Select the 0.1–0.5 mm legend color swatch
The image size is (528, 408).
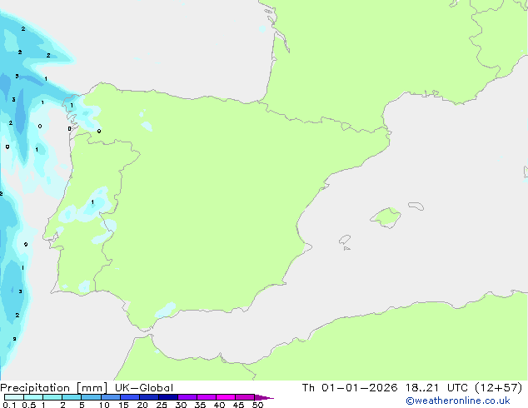click(14, 397)
